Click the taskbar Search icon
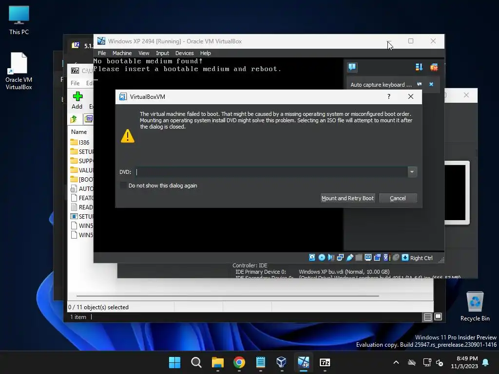The width and height of the screenshot is (499, 374). point(196,362)
